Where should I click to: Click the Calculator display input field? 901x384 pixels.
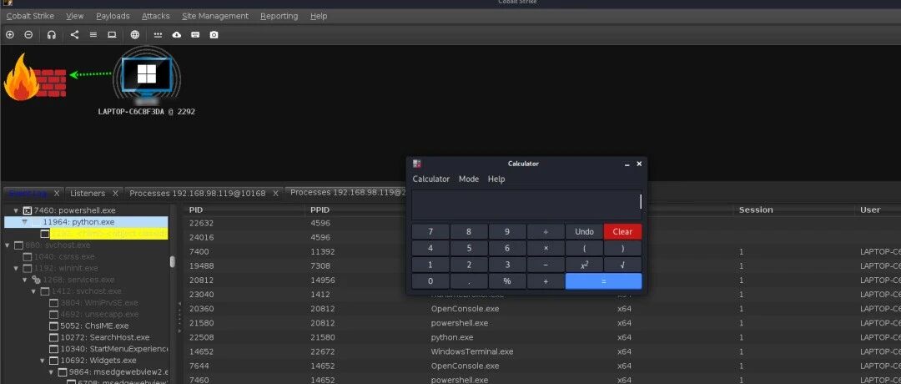[x=526, y=205]
